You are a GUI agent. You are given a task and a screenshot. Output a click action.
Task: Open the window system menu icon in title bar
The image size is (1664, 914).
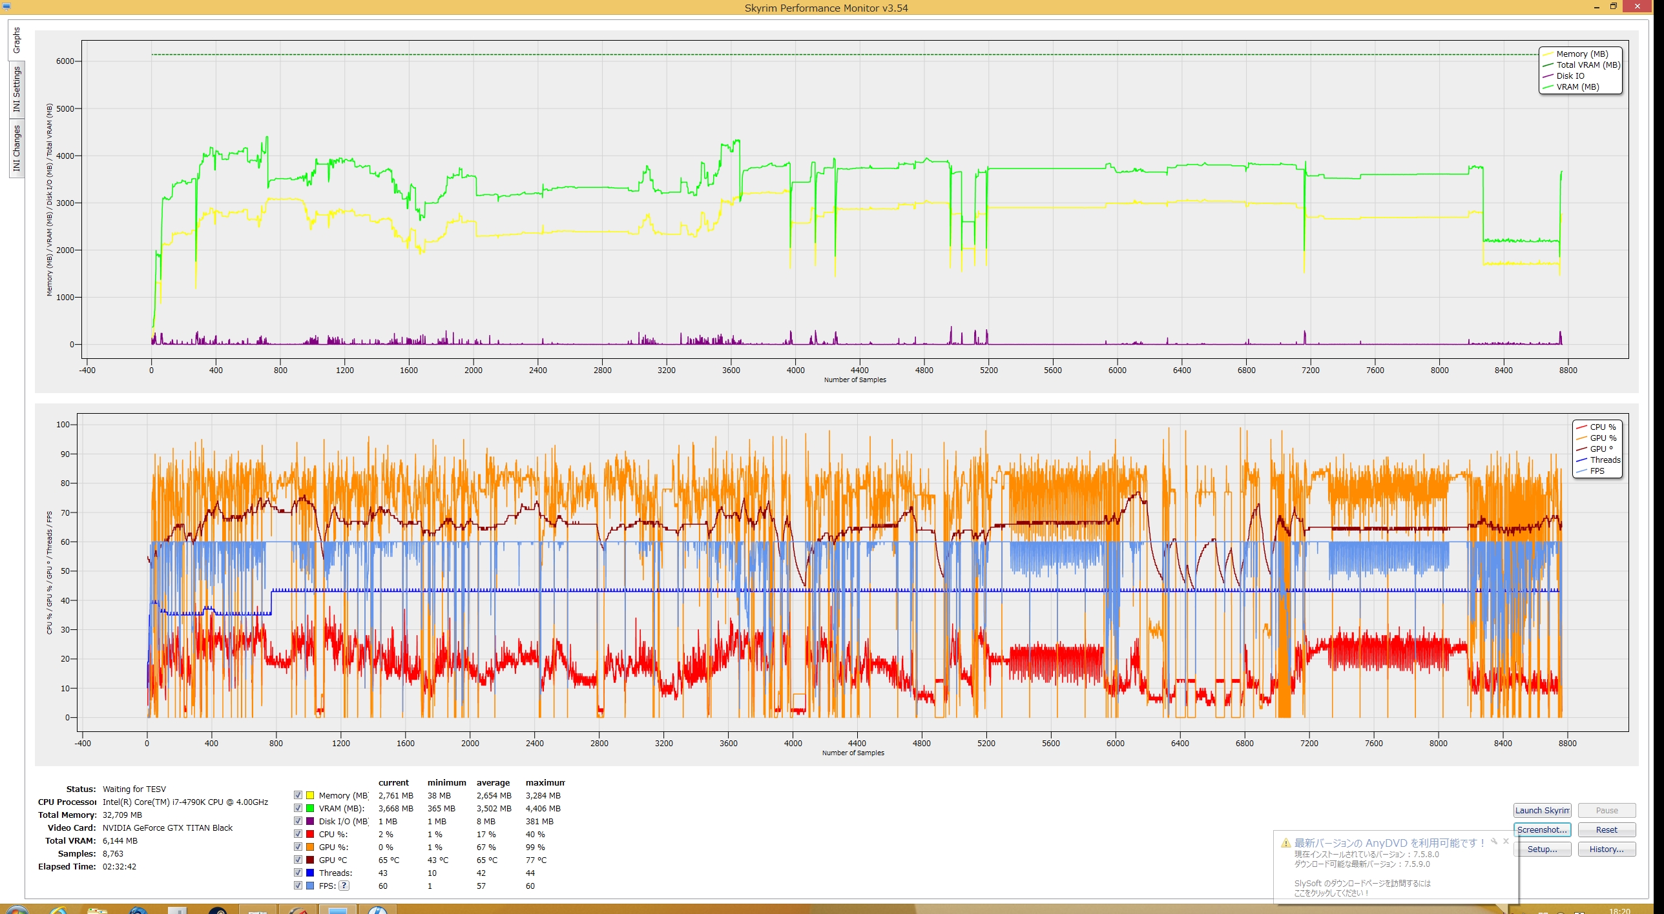[6, 6]
